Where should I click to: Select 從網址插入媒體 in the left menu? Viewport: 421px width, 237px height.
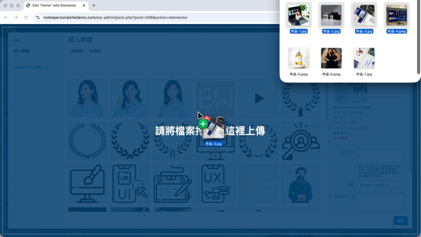tap(27, 67)
